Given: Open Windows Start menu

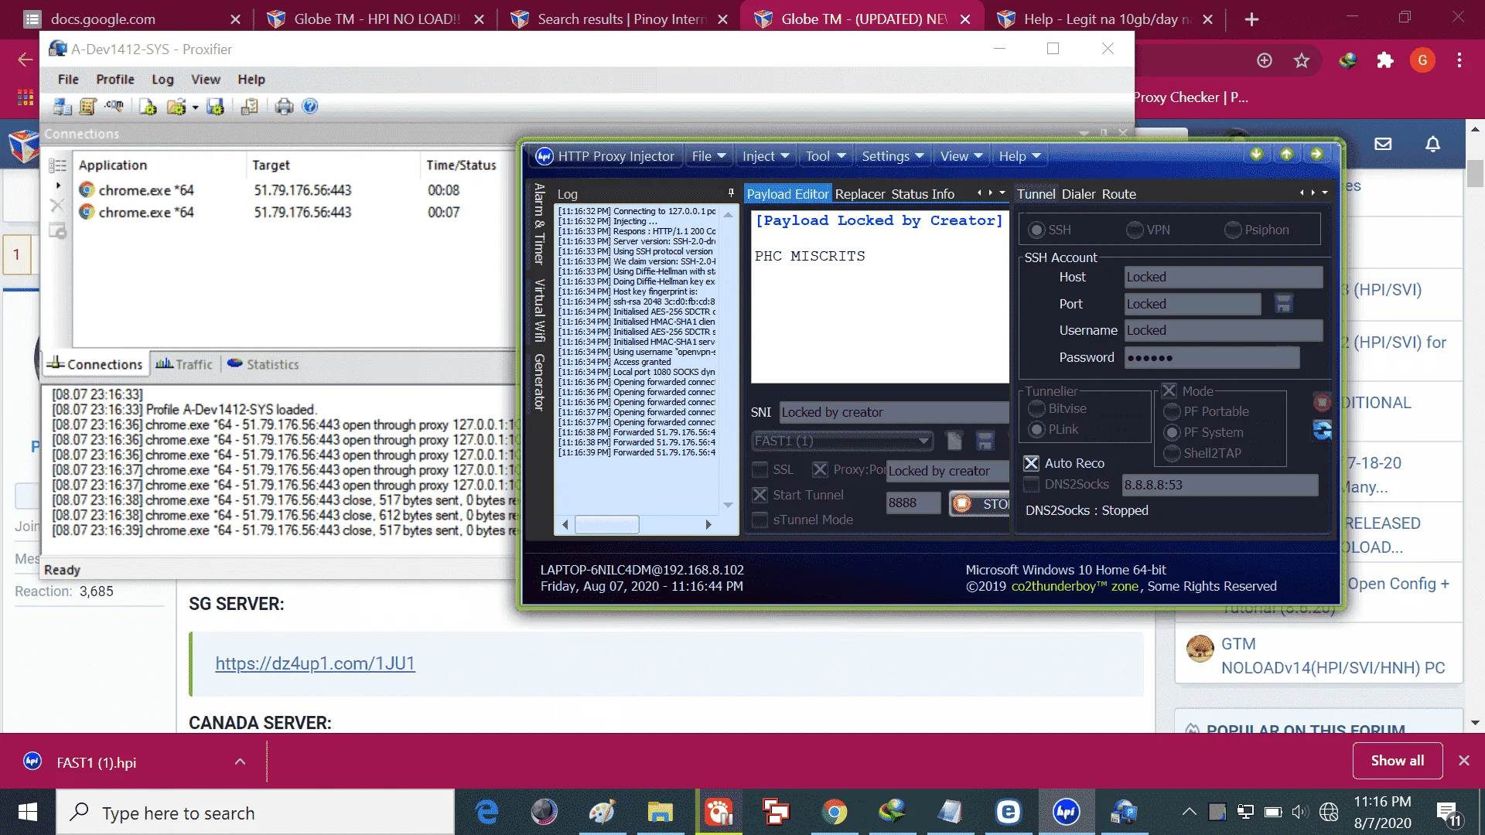Looking at the screenshot, I should click(x=28, y=812).
